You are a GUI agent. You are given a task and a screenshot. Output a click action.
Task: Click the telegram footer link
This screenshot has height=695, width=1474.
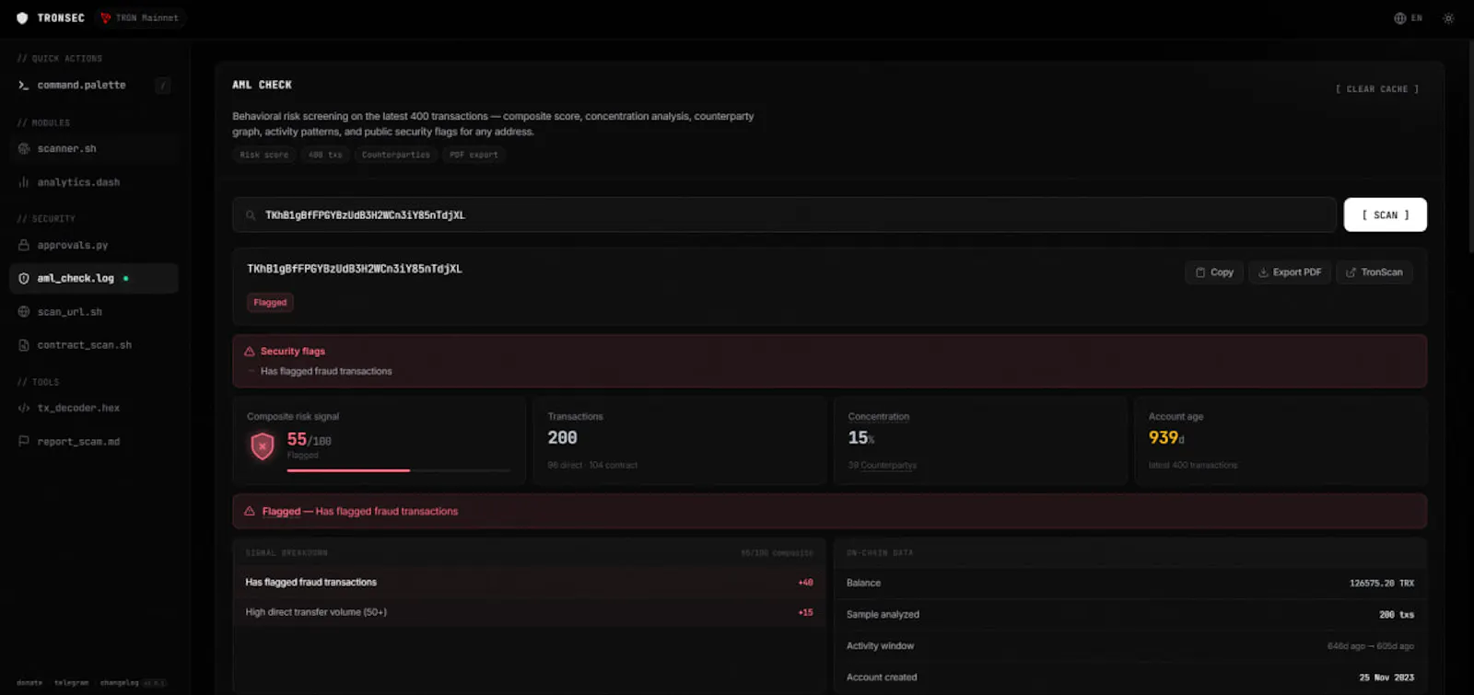point(71,683)
